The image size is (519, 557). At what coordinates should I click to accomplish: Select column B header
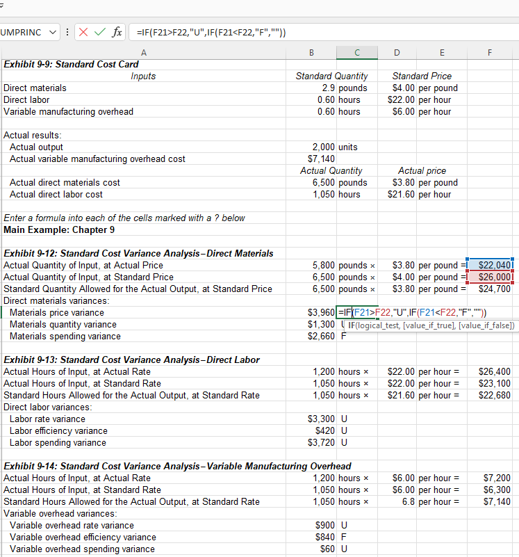[x=311, y=53]
